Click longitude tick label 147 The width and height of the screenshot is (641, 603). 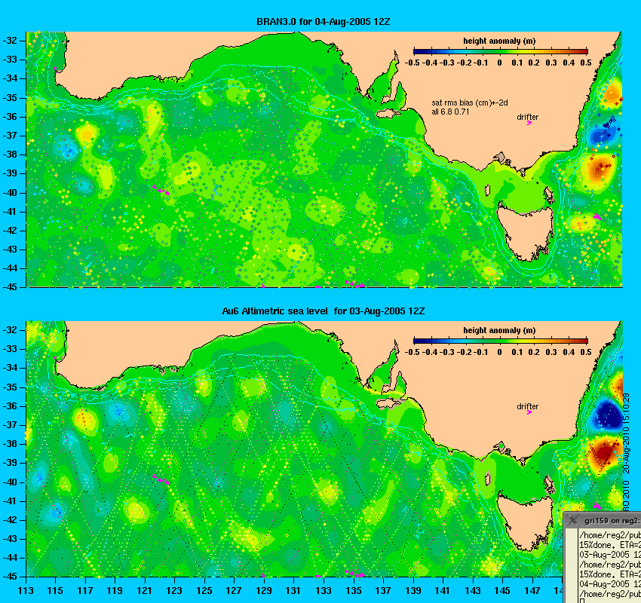tap(532, 591)
